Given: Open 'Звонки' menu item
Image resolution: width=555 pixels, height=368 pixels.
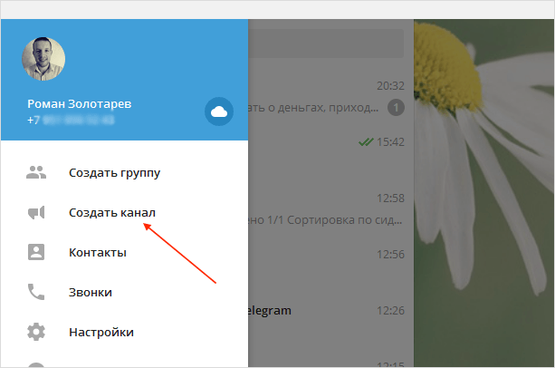Looking at the screenshot, I should coord(124,292).
